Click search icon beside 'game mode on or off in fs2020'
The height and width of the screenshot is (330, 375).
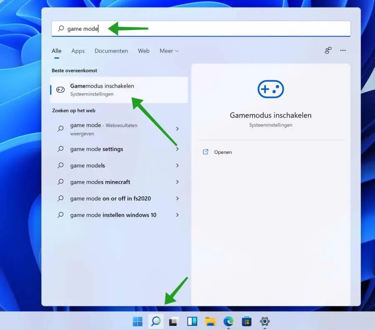coord(60,198)
